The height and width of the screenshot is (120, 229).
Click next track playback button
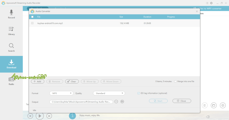[49, 116]
